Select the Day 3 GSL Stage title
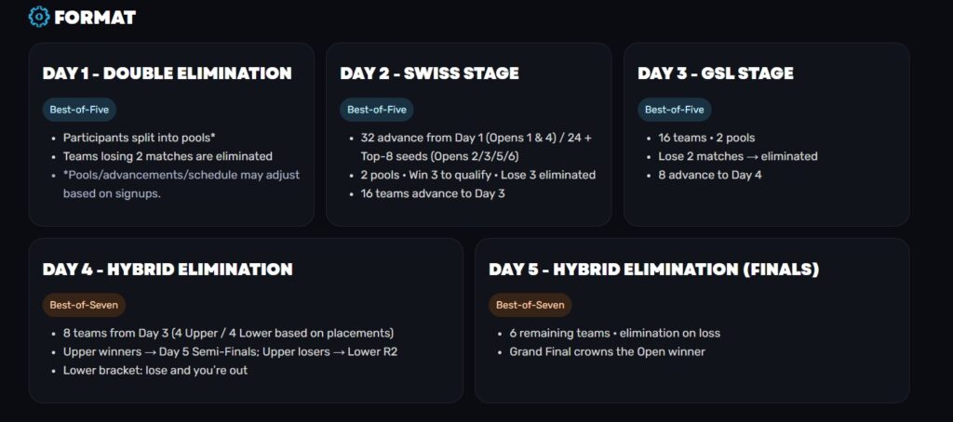Screen dimensions: 953x422 [715, 73]
